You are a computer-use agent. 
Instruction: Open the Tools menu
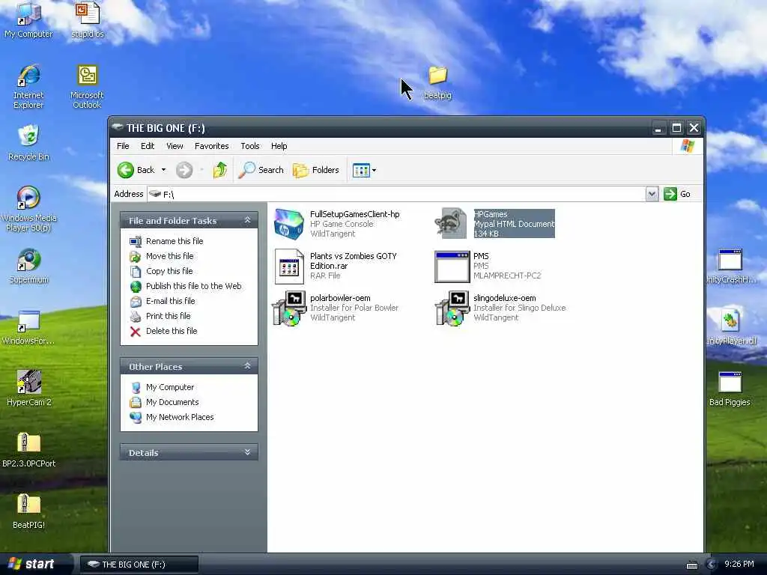tap(250, 146)
